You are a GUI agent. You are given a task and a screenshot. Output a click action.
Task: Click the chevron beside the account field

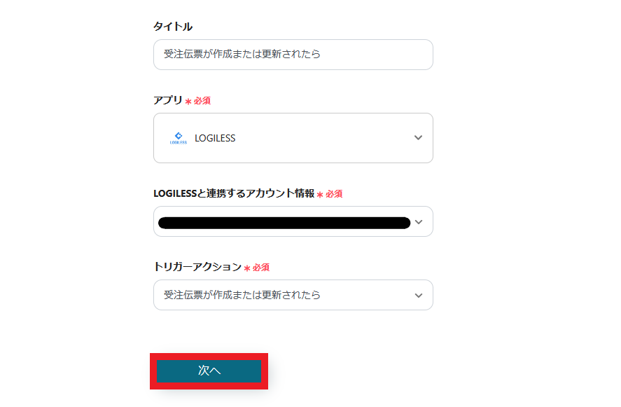click(x=419, y=222)
